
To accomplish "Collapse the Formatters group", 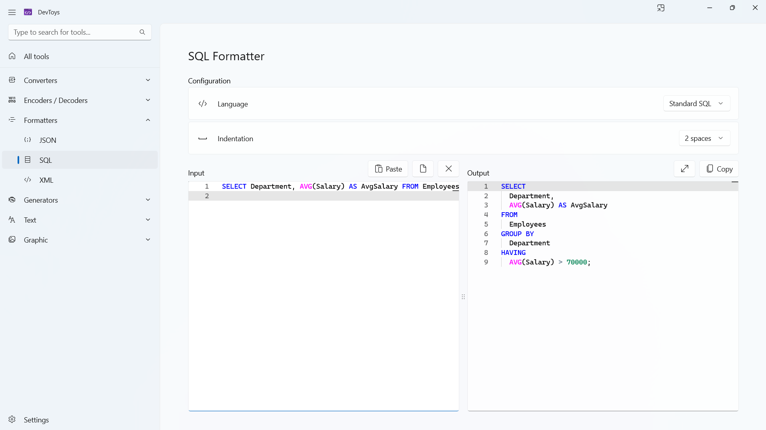I will [x=80, y=120].
